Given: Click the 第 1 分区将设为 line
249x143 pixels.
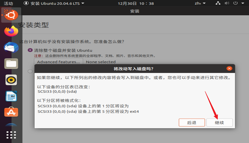Looking at the screenshot, I should (83, 106).
